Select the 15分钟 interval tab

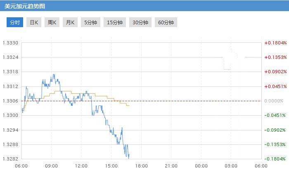pos(114,22)
